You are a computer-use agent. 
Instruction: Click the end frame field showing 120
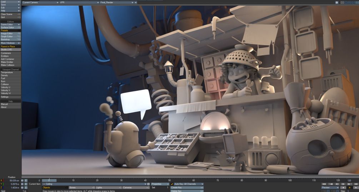(353, 181)
